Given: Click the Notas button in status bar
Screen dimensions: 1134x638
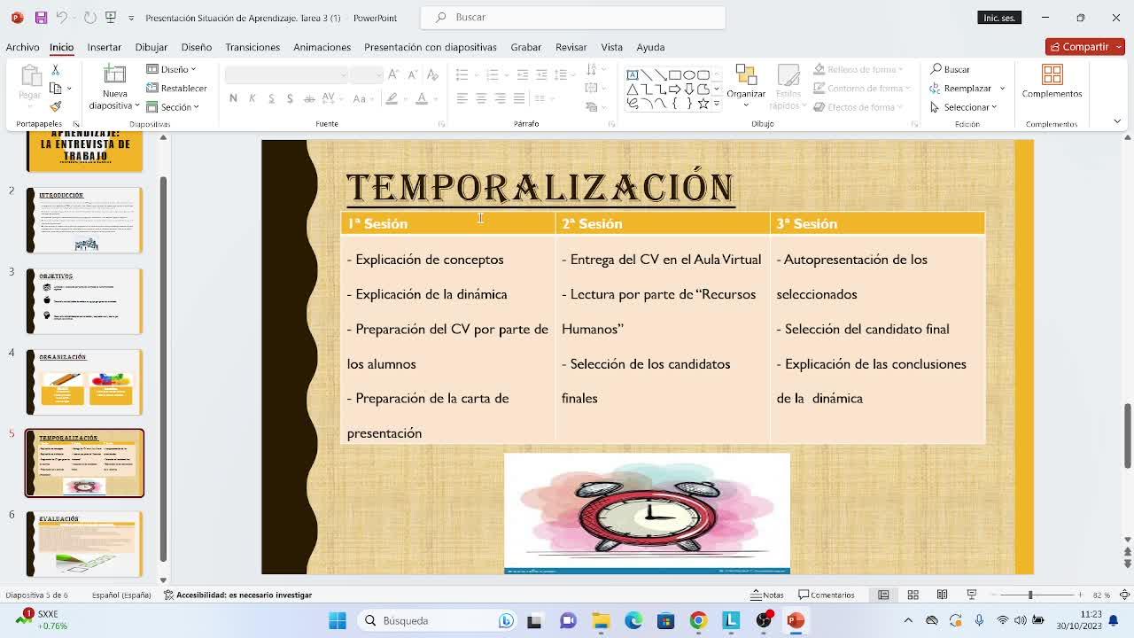Looking at the screenshot, I should pos(767,595).
